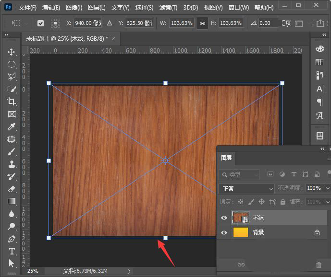Select the Eraser tool
331x277 pixels.
pyautogui.click(x=12, y=189)
